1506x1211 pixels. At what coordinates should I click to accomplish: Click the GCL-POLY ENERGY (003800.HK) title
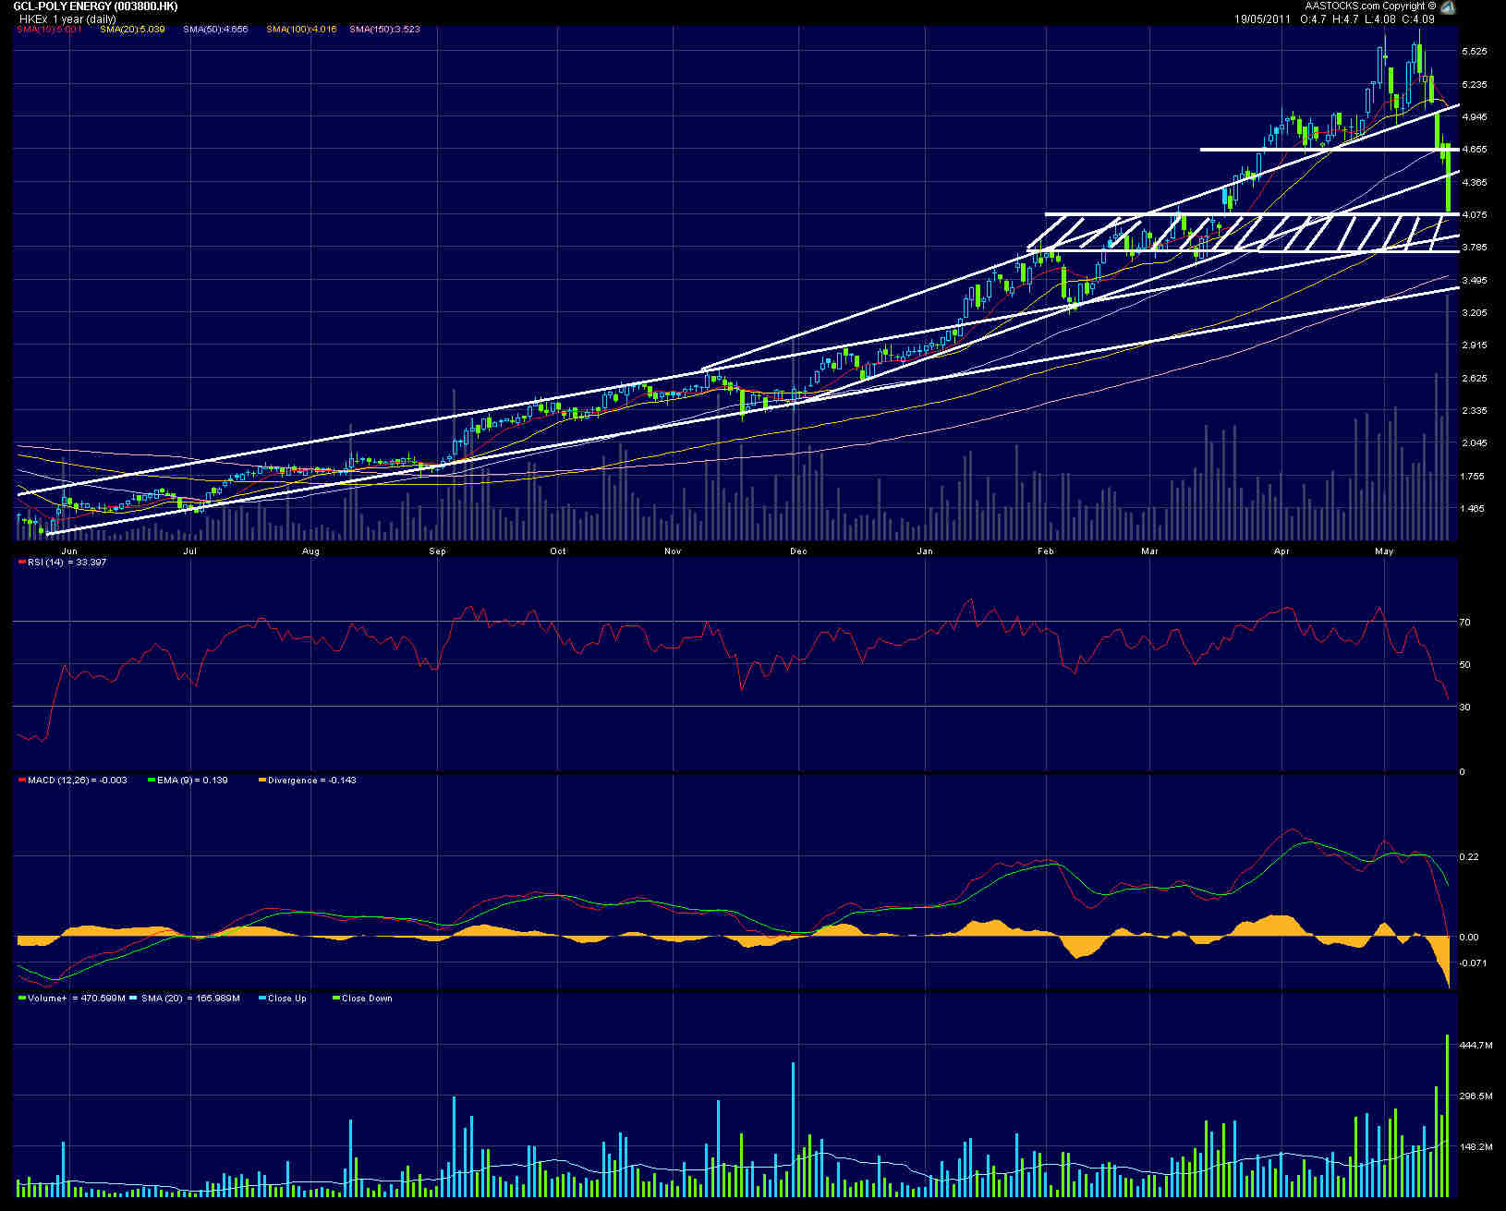(95, 6)
